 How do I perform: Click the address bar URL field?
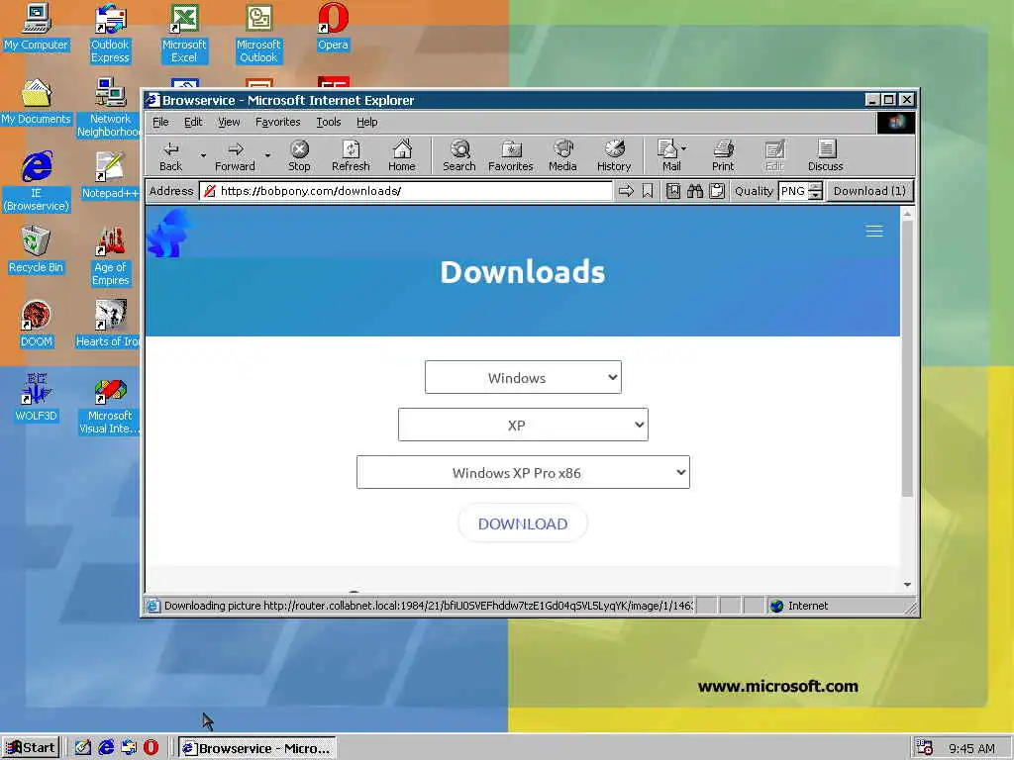click(x=406, y=191)
